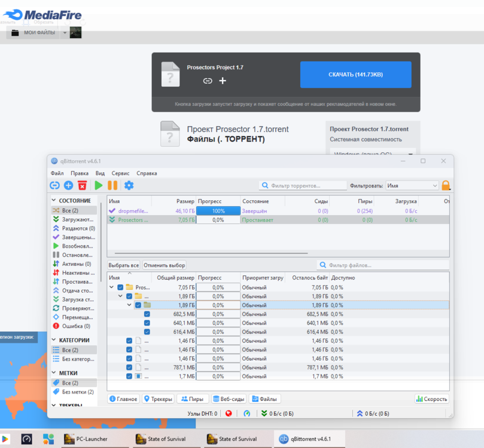Uncheck the 682,5 МБ file checkbox
Screen dimensions: 484x448
click(147, 314)
